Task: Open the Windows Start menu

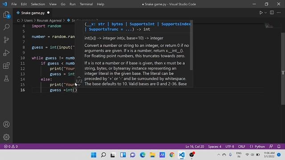Action: [94, 155]
